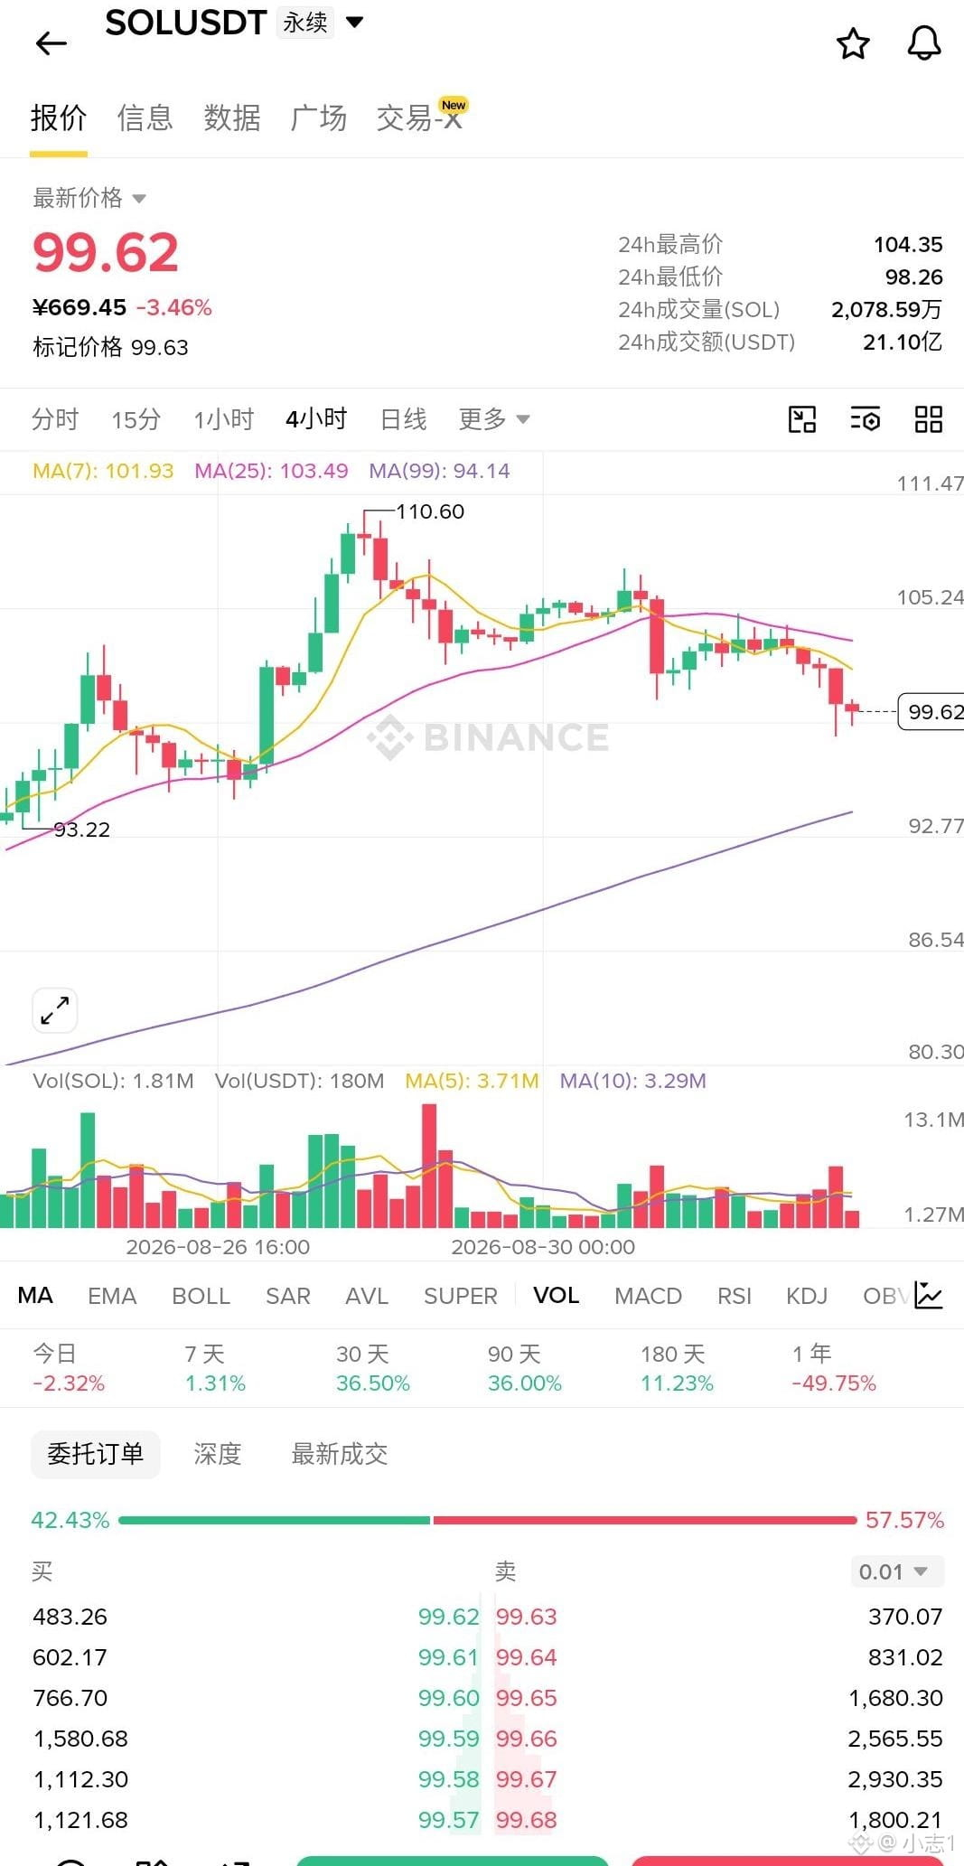Switch to the 广场 tab
The image size is (964, 1866).
318,117
